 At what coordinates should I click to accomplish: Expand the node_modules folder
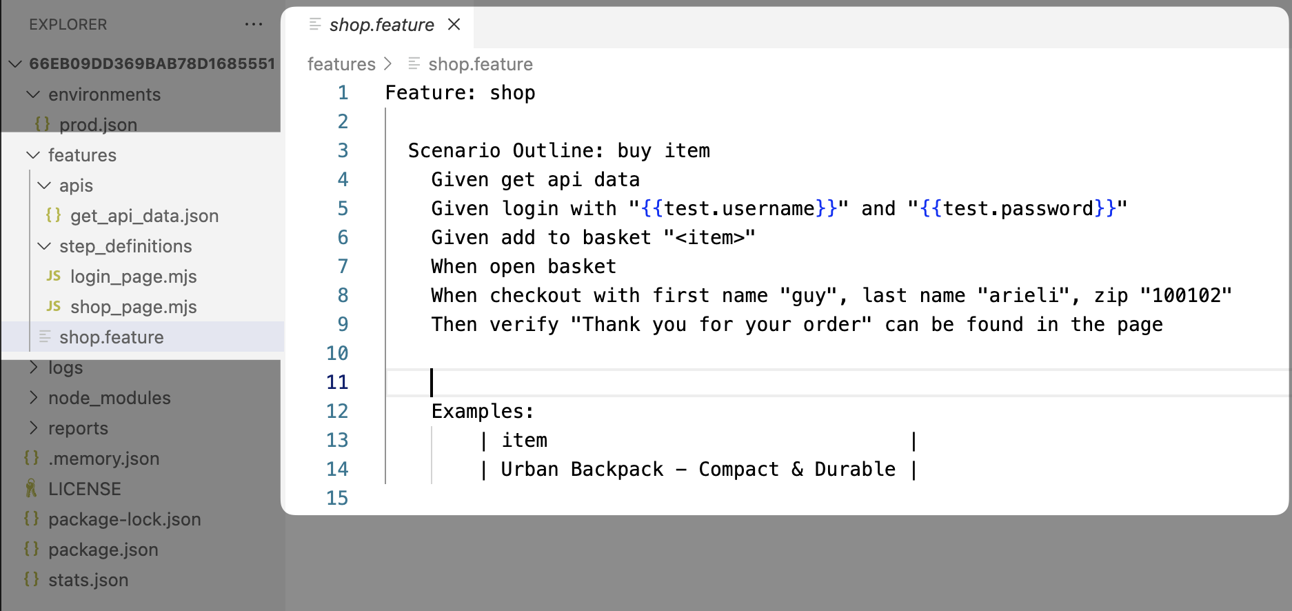33,397
